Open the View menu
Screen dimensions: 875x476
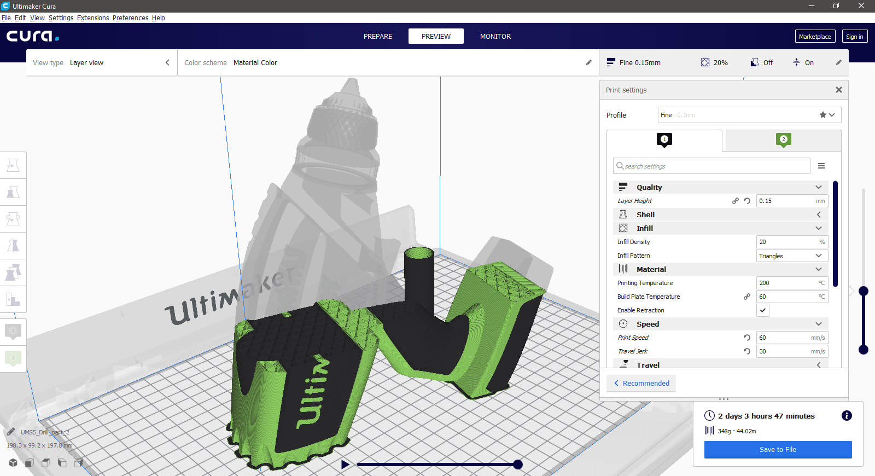point(37,18)
